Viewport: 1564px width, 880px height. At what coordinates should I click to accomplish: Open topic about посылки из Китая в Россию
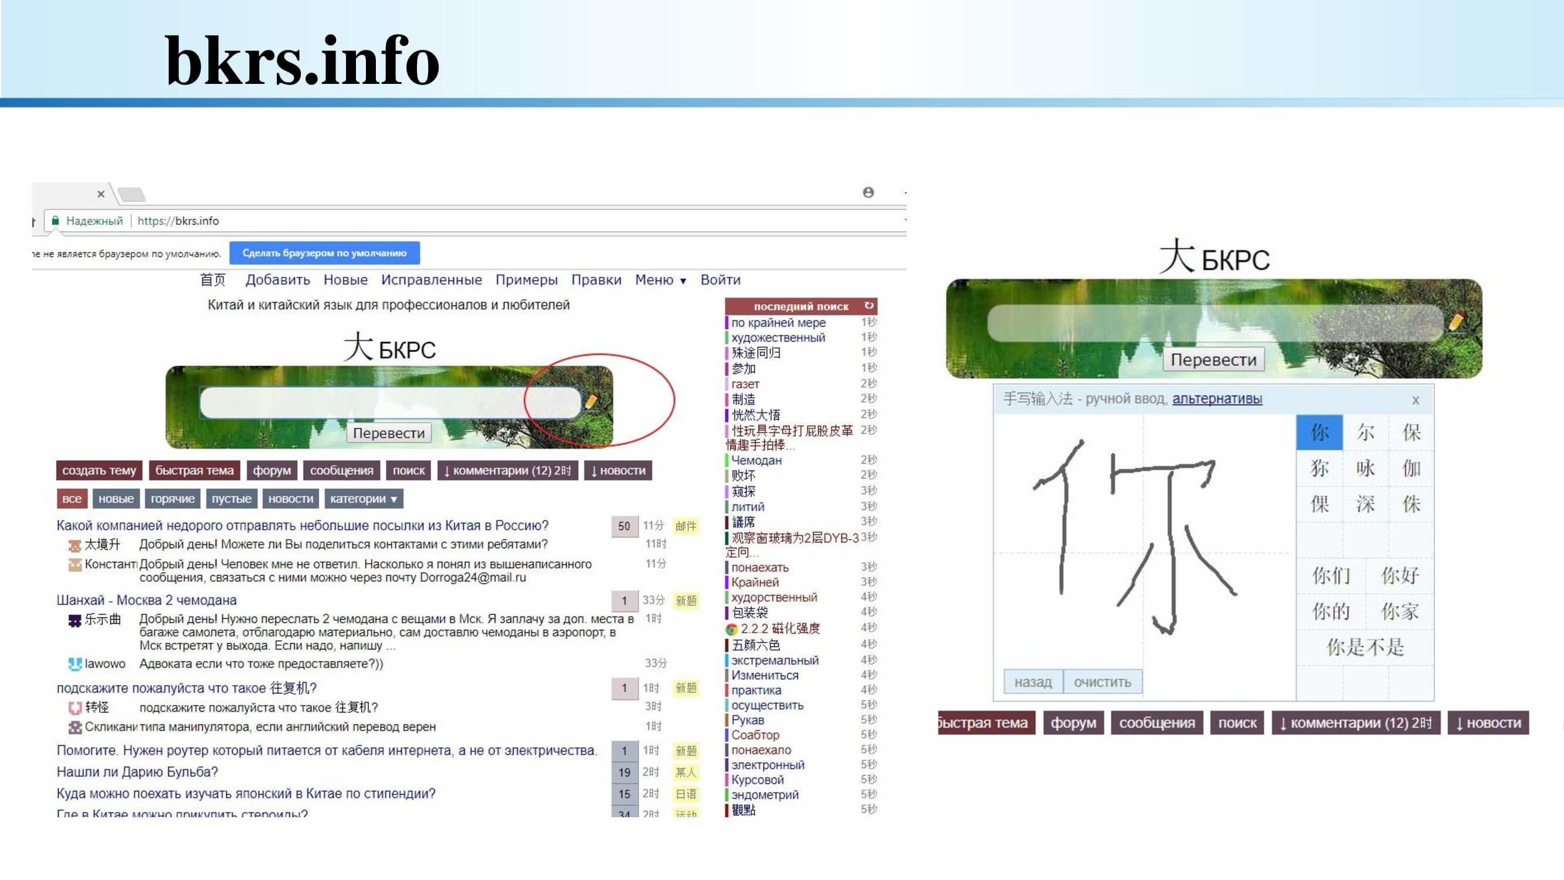(x=303, y=525)
